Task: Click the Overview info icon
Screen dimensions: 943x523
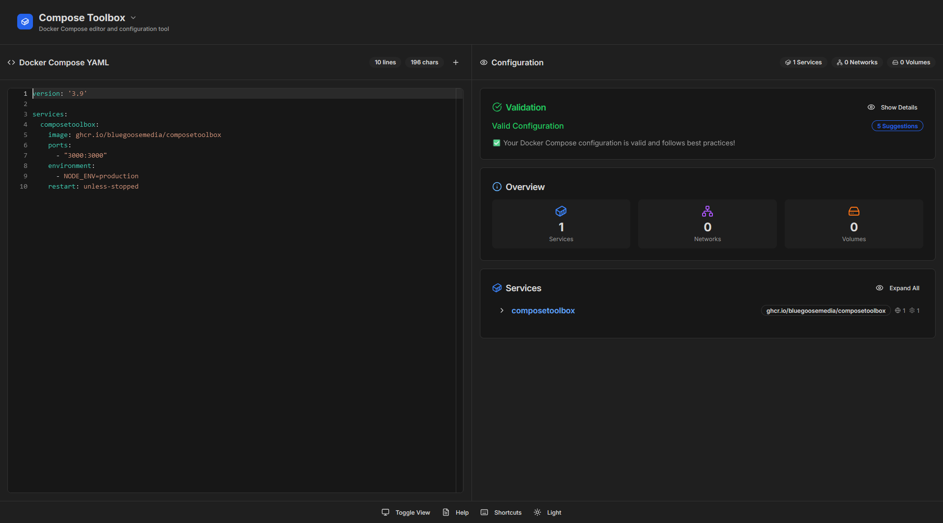Action: point(497,187)
